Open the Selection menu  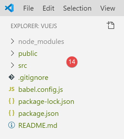77,8
